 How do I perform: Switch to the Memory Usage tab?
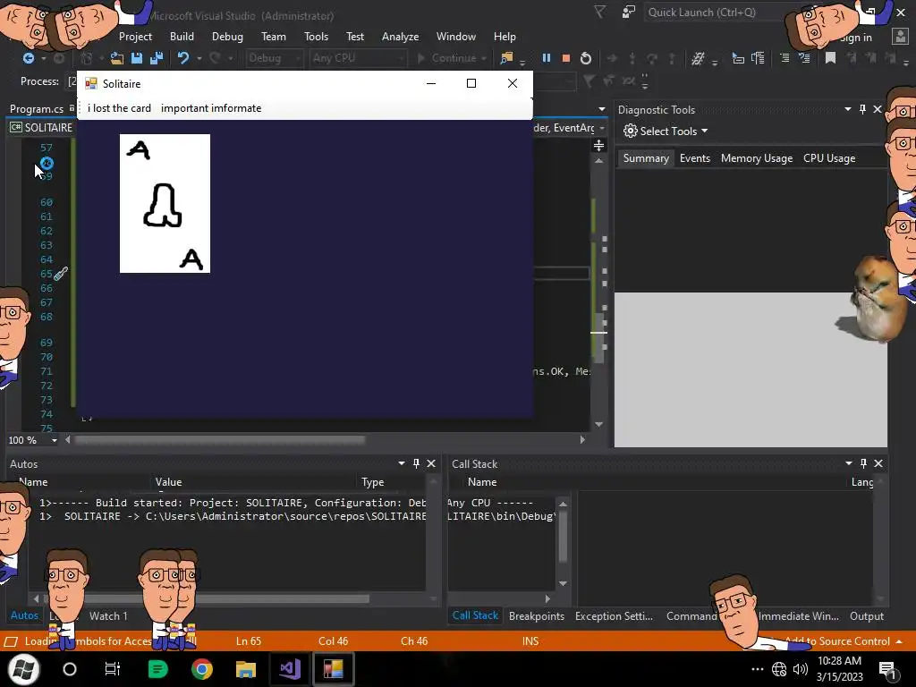pos(757,157)
